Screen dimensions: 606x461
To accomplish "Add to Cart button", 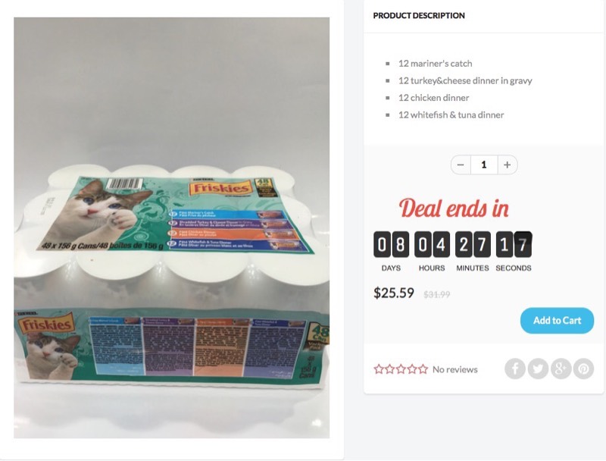I will click(x=557, y=321).
